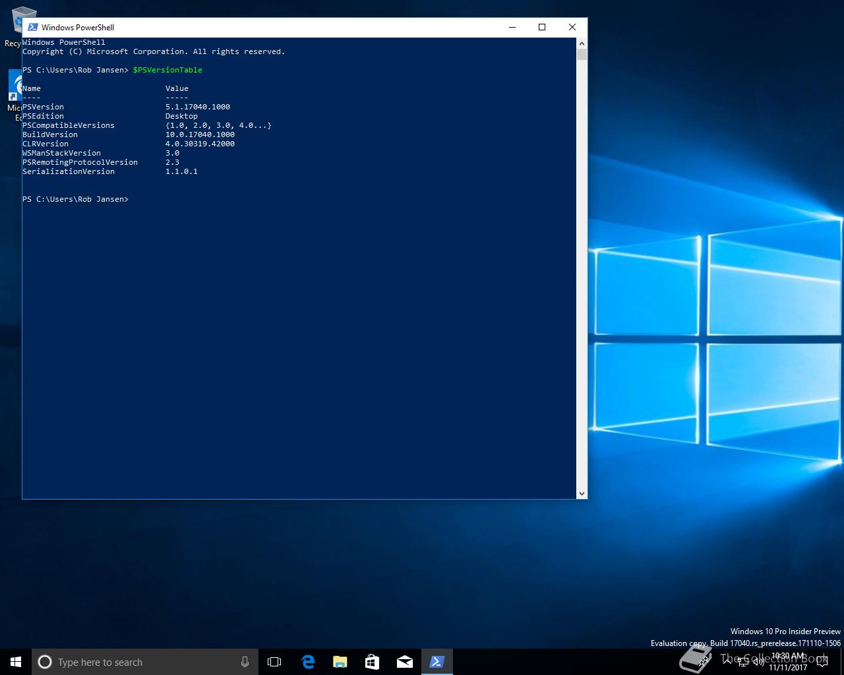Screen dimensions: 844x675
Task: Click the Cortana search box
Action: (144, 662)
